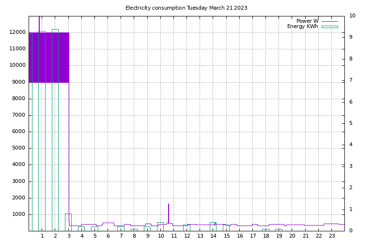Click the left axis label '8000'
This screenshot has height=242, width=372.
point(18,99)
